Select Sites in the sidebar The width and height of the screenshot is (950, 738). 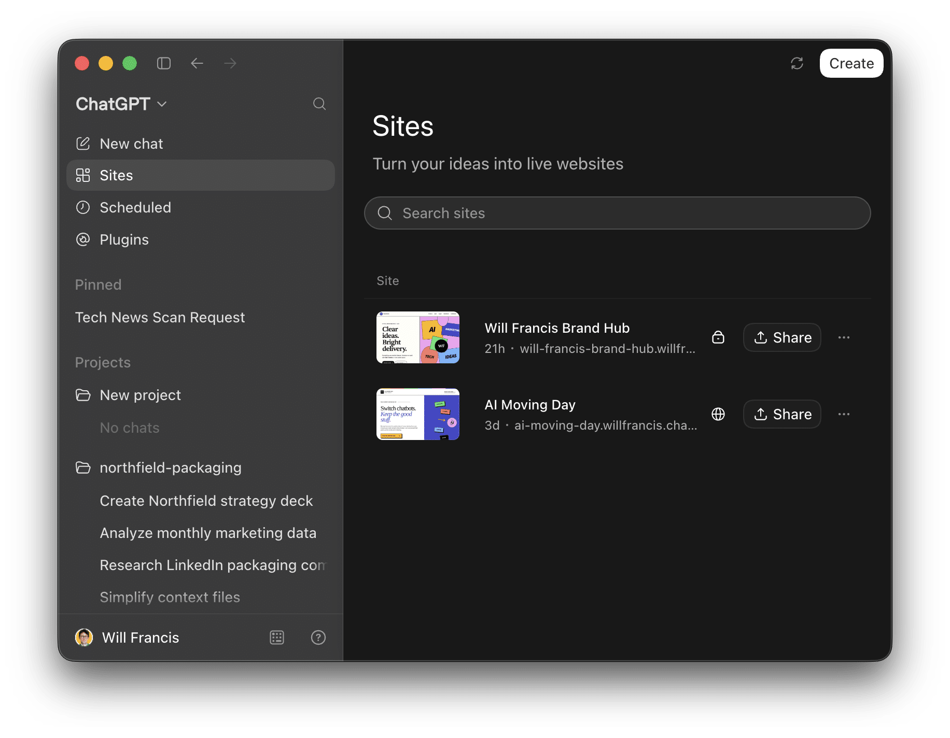201,175
